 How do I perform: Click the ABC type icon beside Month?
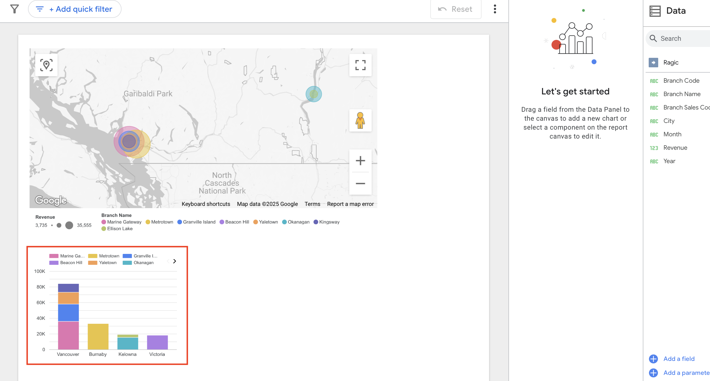[654, 135]
